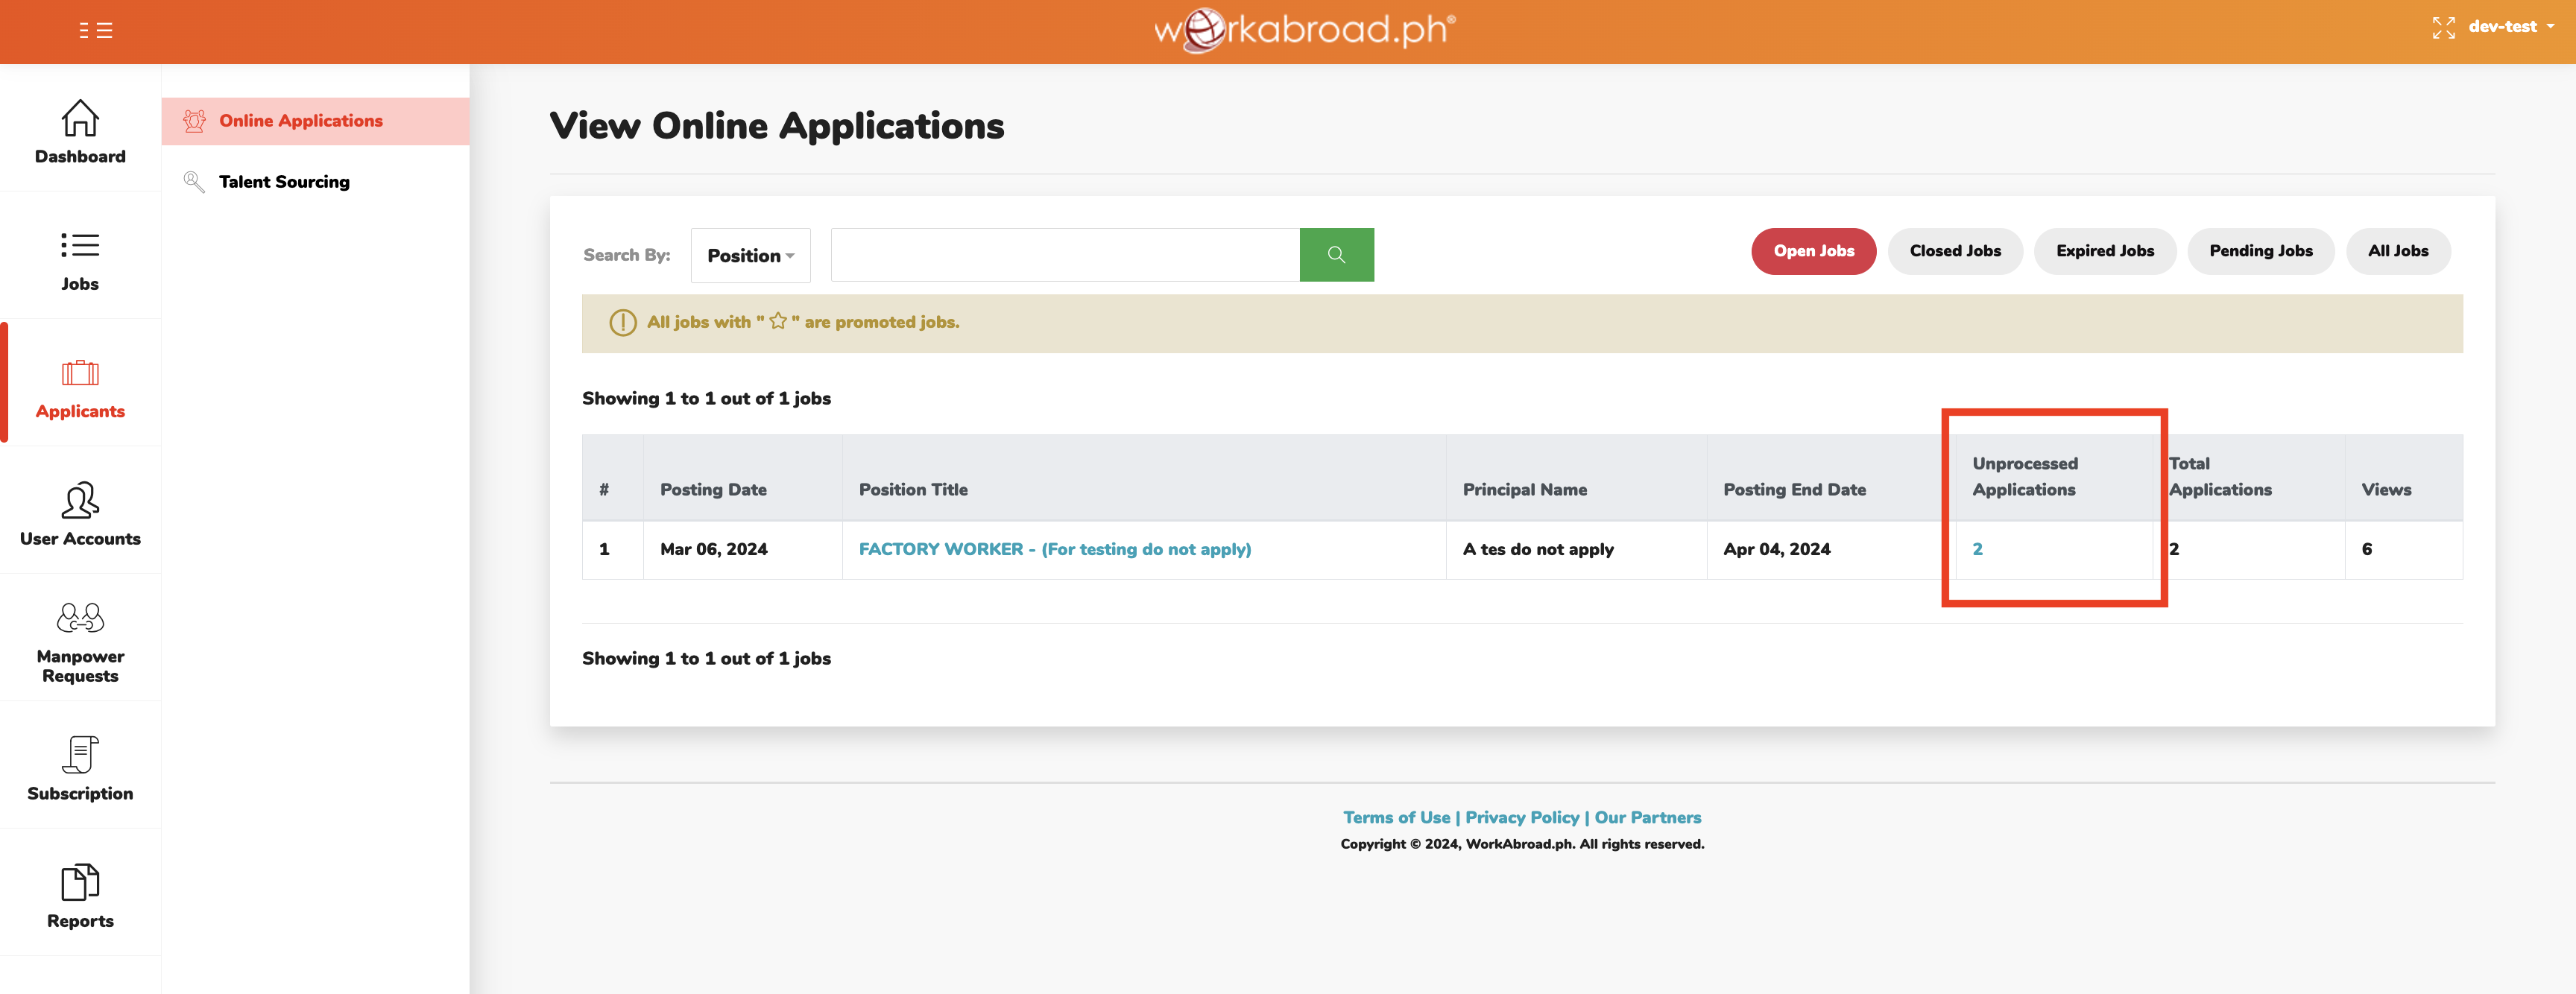Select Online Applications in the left menu

pyautogui.click(x=300, y=120)
